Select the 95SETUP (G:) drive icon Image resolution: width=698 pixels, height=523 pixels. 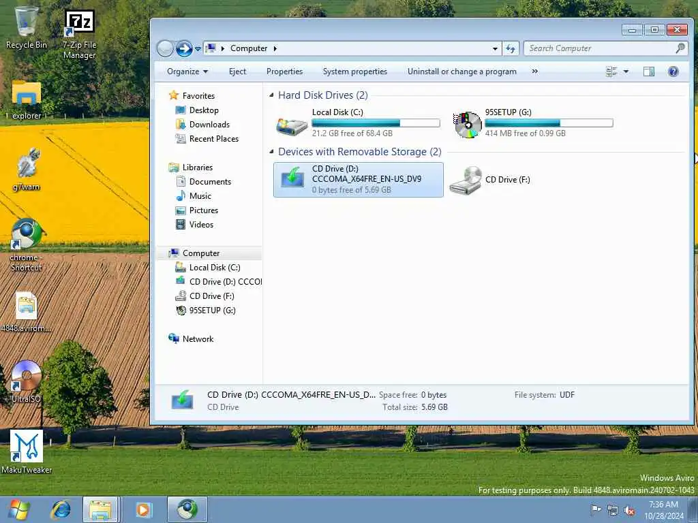(467, 124)
